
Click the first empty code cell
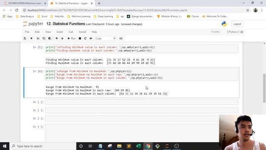(x=141, y=102)
